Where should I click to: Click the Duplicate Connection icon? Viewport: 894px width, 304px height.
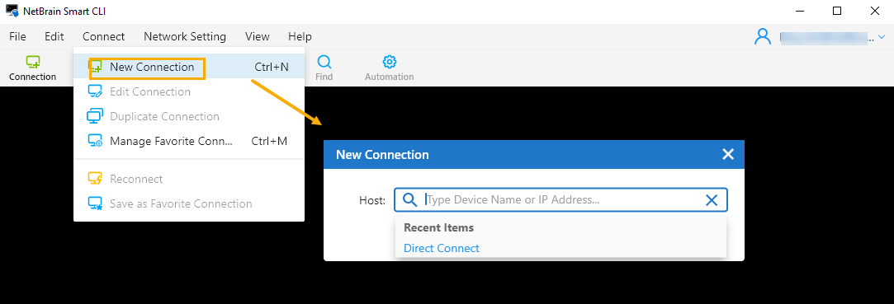tap(95, 116)
